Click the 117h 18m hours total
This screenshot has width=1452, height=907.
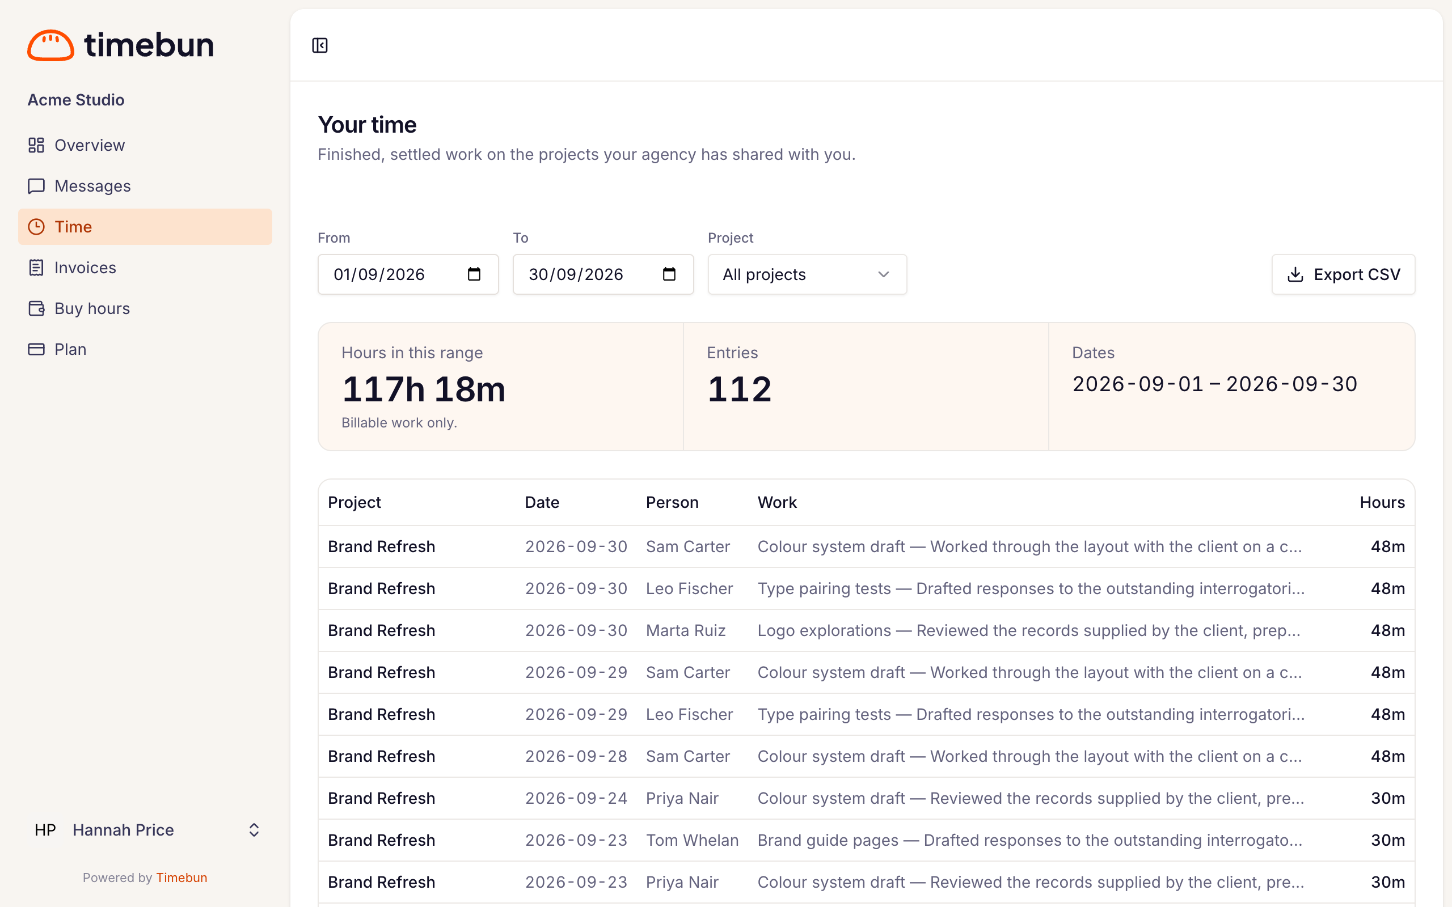(x=424, y=389)
